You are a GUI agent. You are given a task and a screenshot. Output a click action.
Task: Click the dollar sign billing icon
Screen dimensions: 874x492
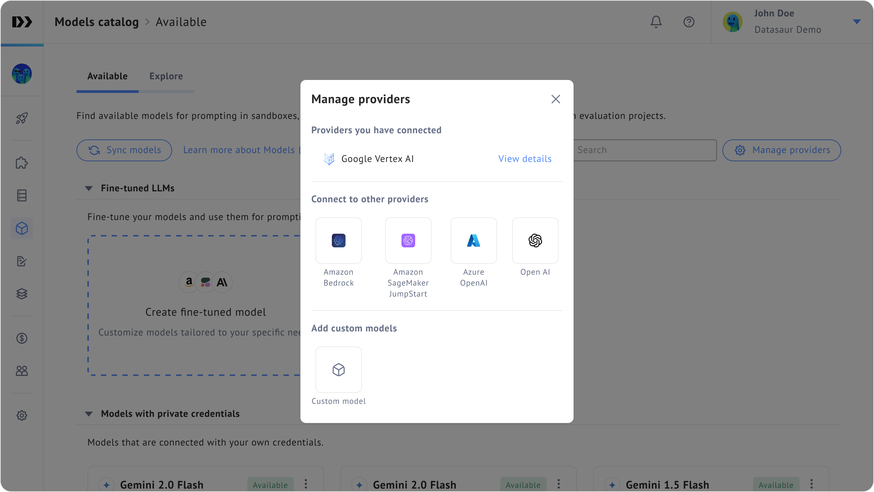(x=22, y=338)
